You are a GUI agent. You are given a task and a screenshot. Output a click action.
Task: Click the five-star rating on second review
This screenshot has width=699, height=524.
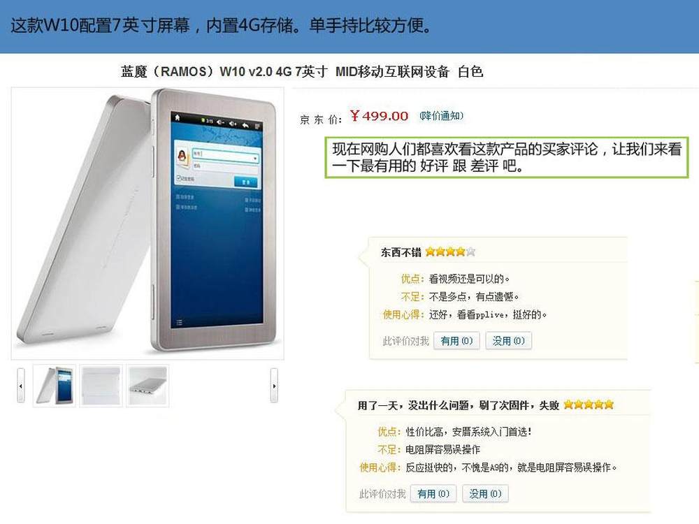tap(589, 405)
